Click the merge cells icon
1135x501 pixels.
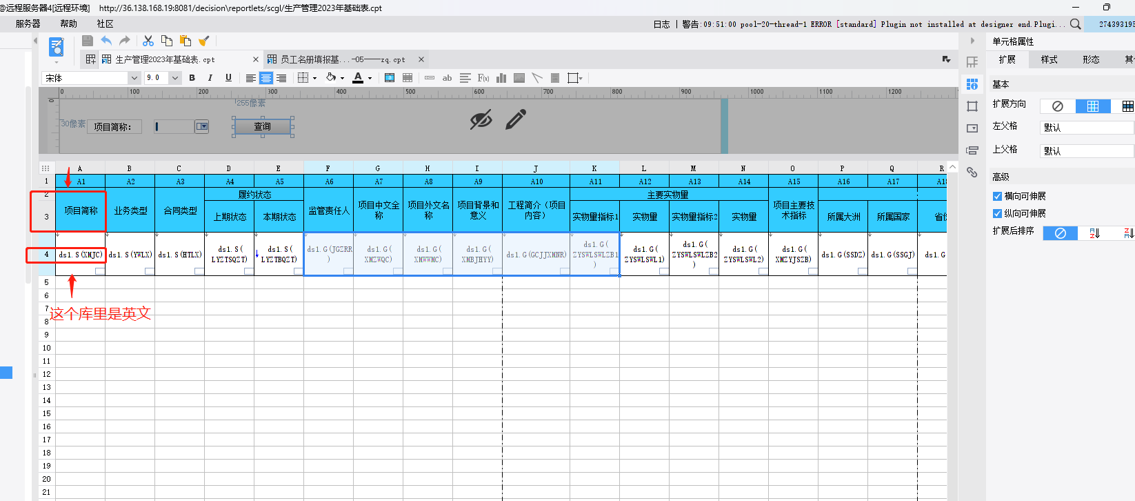click(x=390, y=78)
